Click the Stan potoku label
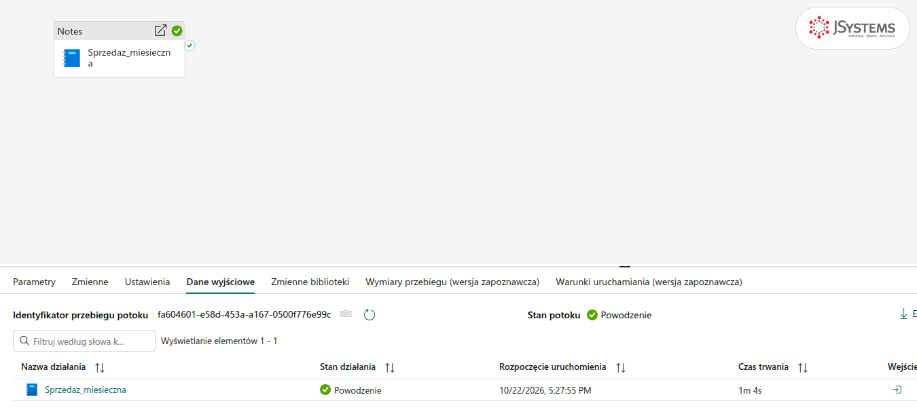Image resolution: width=917 pixels, height=414 pixels. point(554,315)
